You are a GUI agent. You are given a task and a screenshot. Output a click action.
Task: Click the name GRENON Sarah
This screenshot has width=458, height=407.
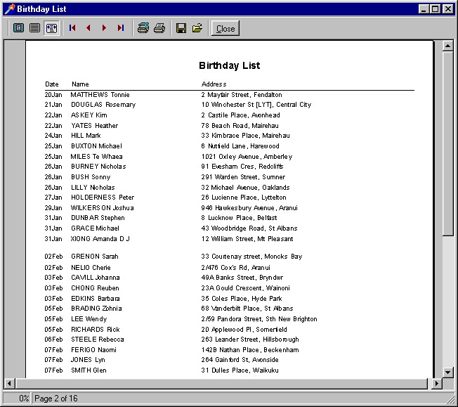coord(95,257)
